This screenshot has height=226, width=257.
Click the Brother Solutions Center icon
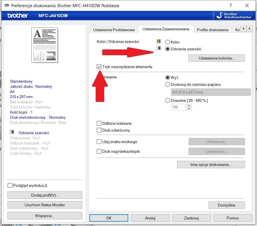[219, 15]
